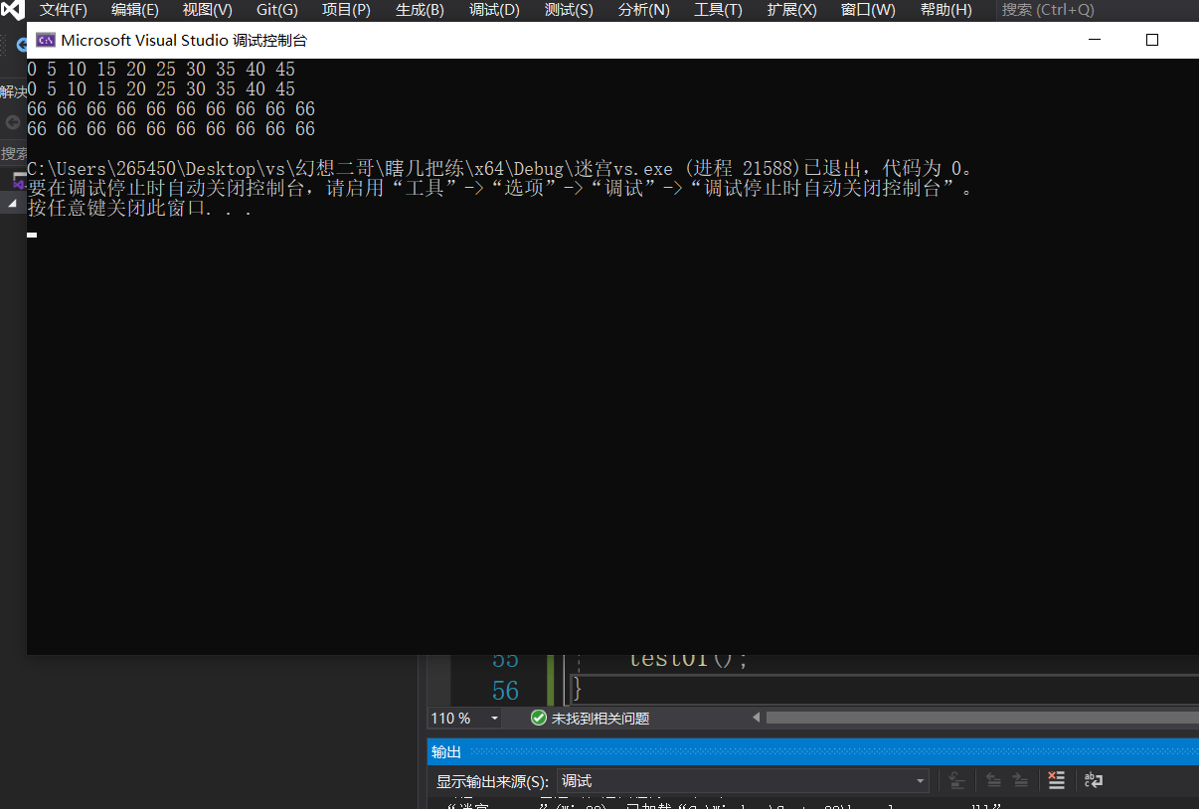The image size is (1199, 809).
Task: Toggle word wrap in the output panel
Action: pos(1094,780)
